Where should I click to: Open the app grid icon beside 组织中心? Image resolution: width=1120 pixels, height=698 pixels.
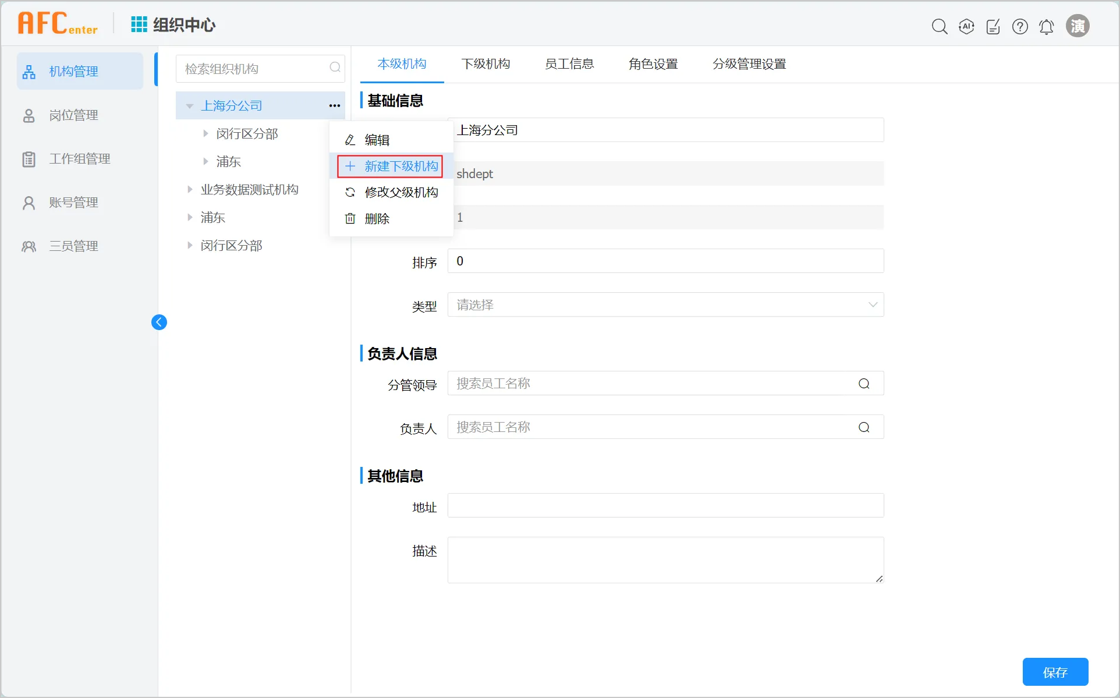point(139,24)
